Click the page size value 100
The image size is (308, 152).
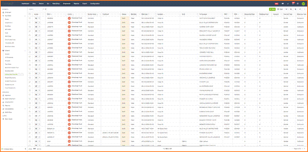[34, 149]
